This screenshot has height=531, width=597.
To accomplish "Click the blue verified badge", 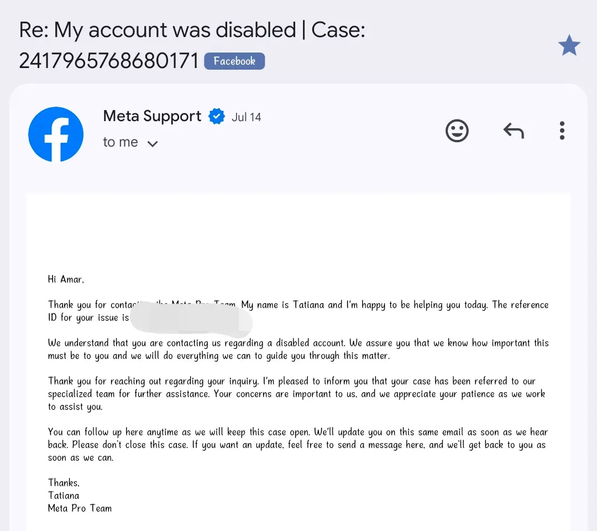I will point(217,116).
